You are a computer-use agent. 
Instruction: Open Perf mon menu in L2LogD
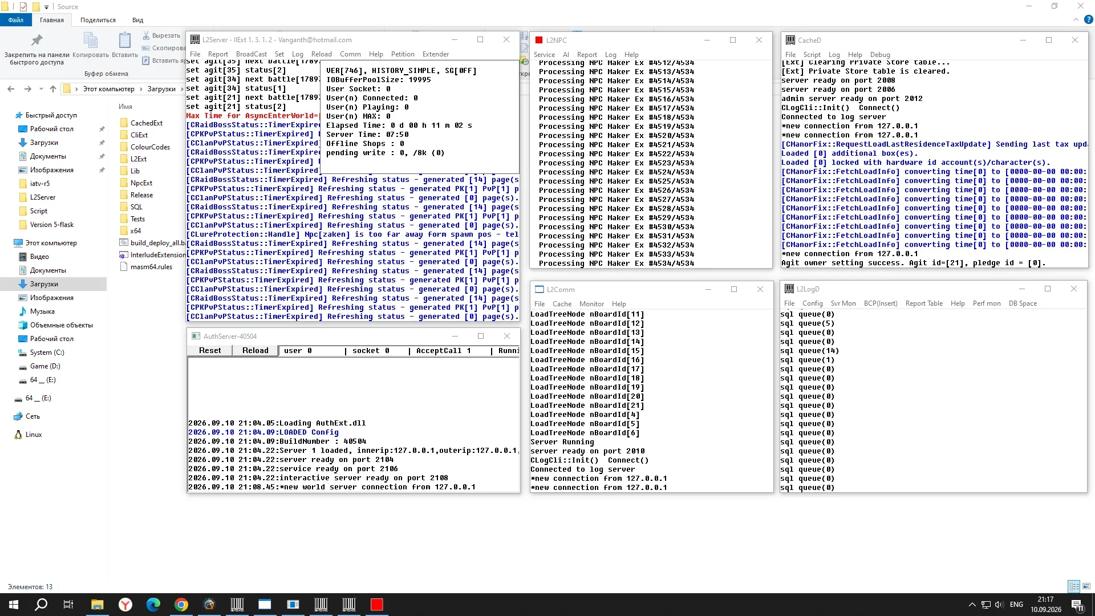pos(987,303)
